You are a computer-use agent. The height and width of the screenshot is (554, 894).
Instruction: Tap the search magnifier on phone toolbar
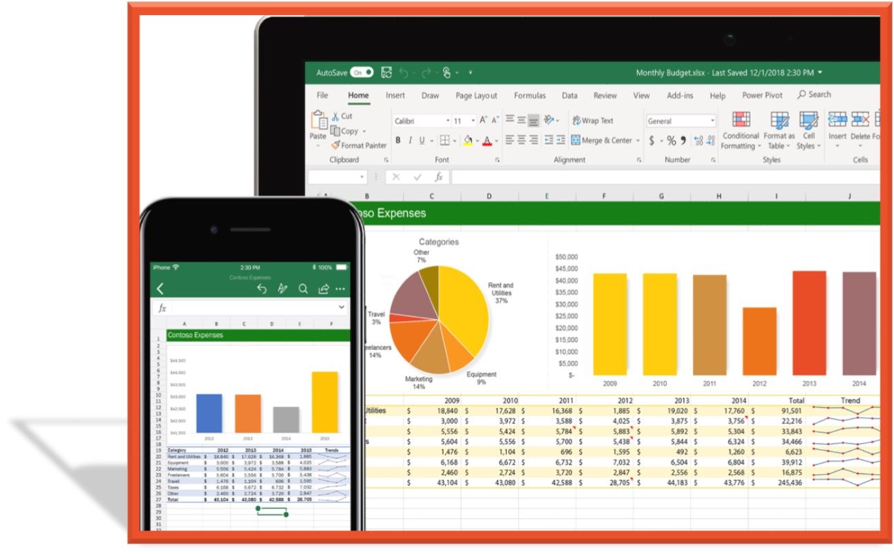pyautogui.click(x=302, y=289)
